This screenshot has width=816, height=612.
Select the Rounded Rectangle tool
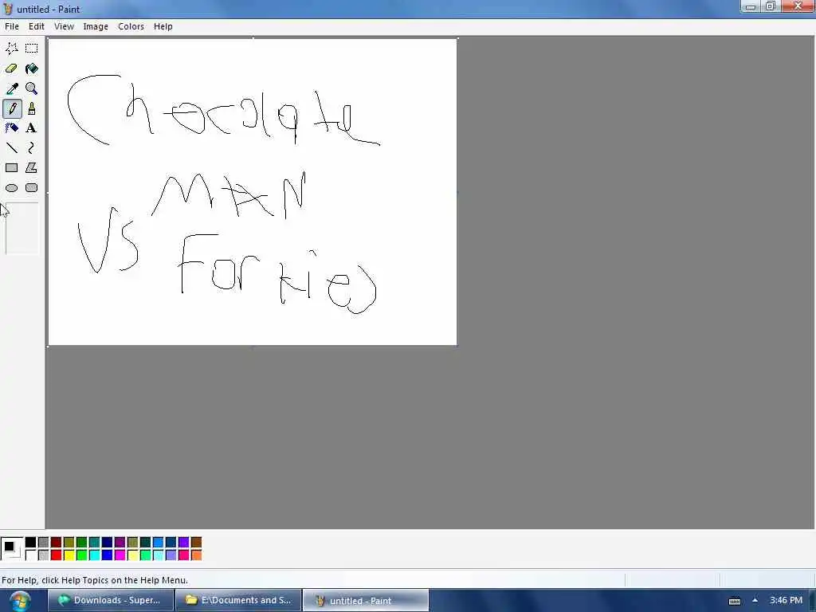(32, 188)
